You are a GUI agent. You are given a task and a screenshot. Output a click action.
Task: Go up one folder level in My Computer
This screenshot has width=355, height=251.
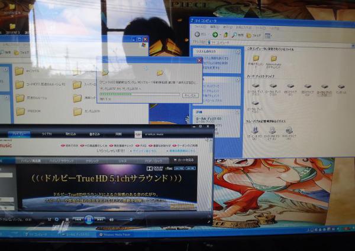[x=226, y=35]
